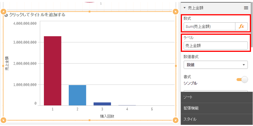Click the plus icon to add title
The width and height of the screenshot is (253, 126).
6,15
